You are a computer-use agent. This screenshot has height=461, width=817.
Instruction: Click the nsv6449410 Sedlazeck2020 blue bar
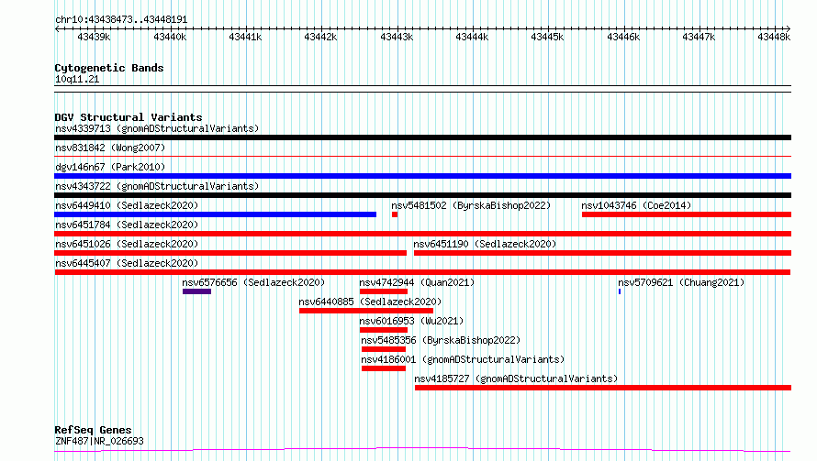pos(215,214)
